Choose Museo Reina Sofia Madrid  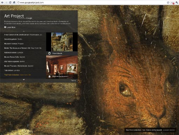point(14,57)
